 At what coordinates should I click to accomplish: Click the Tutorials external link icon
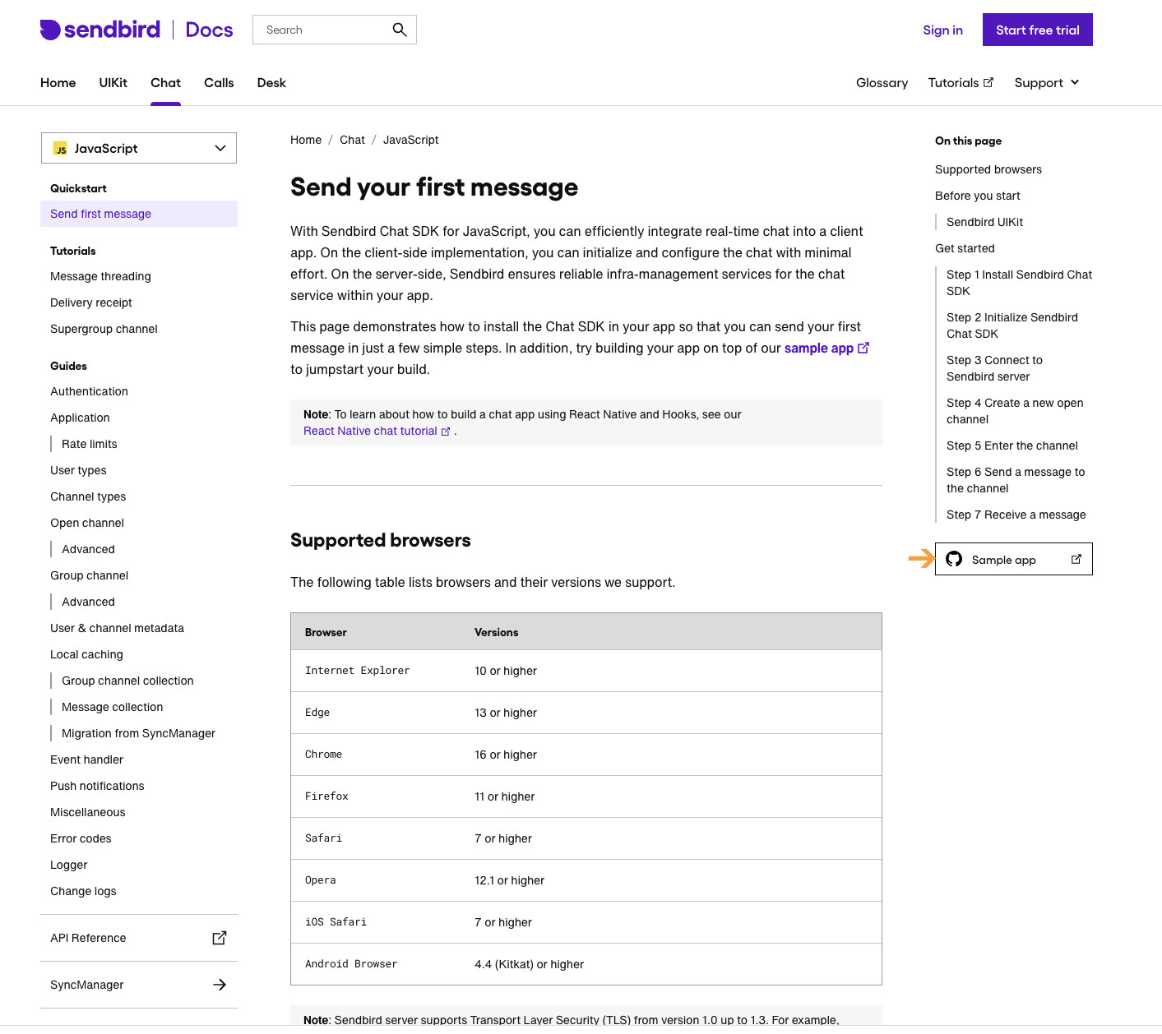988,82
